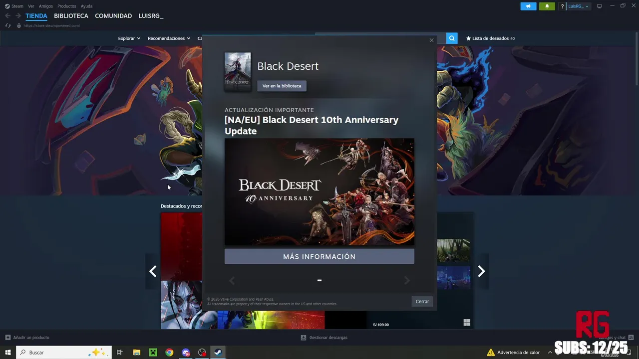Open Task View in the taskbar
639x359 pixels.
(x=120, y=353)
